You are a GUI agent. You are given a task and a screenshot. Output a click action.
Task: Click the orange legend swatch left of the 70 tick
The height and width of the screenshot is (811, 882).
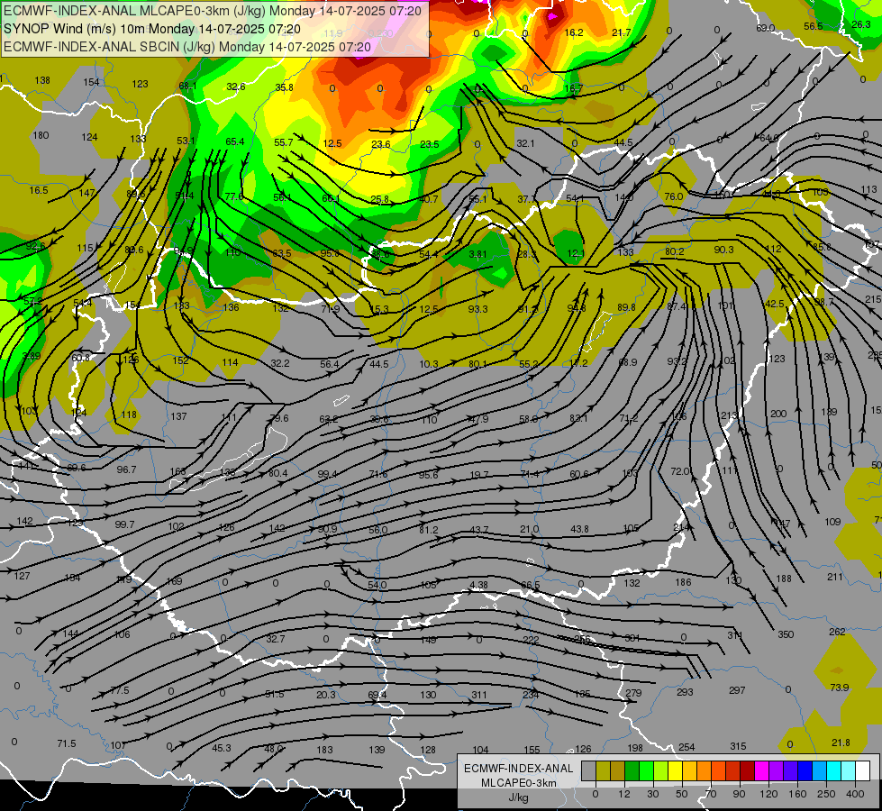pos(705,771)
